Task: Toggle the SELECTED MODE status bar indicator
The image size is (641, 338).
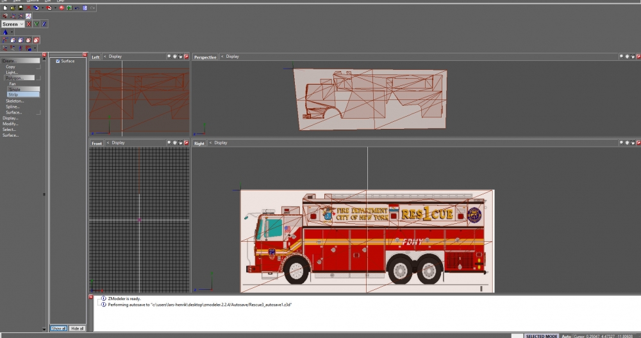Action: [x=541, y=336]
